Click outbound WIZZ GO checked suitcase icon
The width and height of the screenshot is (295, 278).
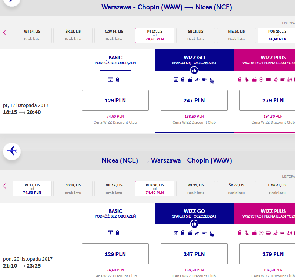click(x=190, y=80)
